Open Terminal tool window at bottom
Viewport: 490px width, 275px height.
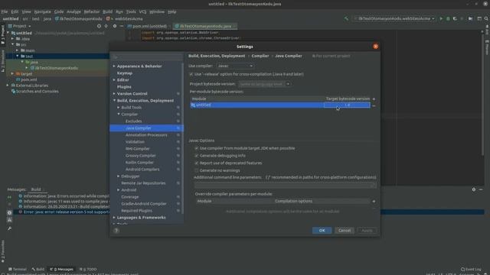[x=18, y=269]
